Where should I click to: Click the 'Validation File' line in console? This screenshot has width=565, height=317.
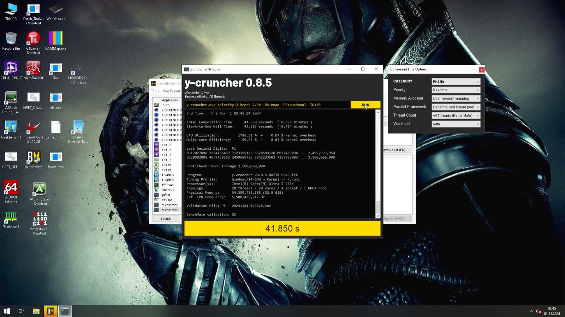[228, 206]
